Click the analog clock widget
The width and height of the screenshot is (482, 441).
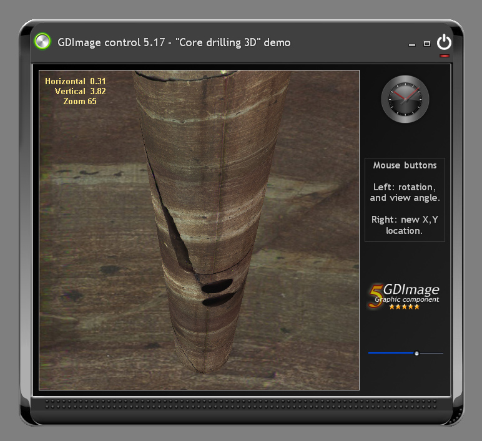405,99
